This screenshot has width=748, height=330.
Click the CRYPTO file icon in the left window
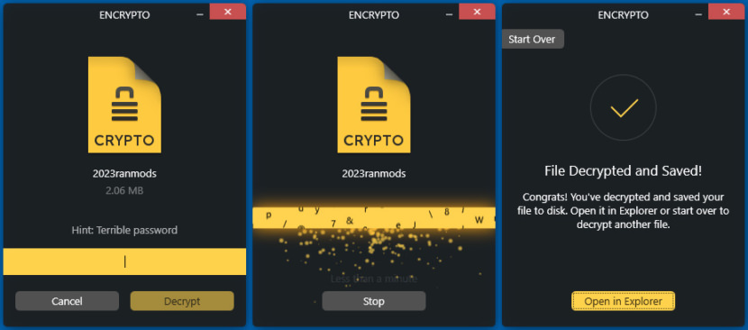tap(124, 105)
